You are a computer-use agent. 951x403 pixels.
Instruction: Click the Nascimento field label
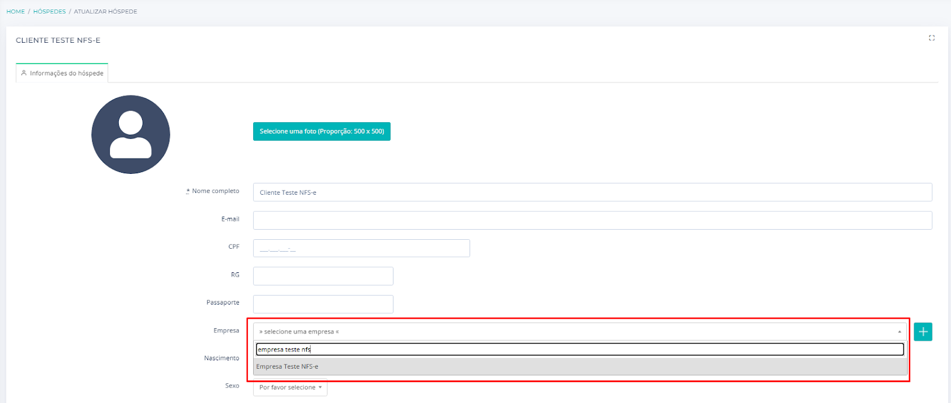tap(222, 358)
